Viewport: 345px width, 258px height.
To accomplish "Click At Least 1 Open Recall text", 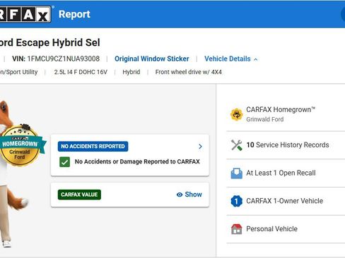I will (x=281, y=173).
